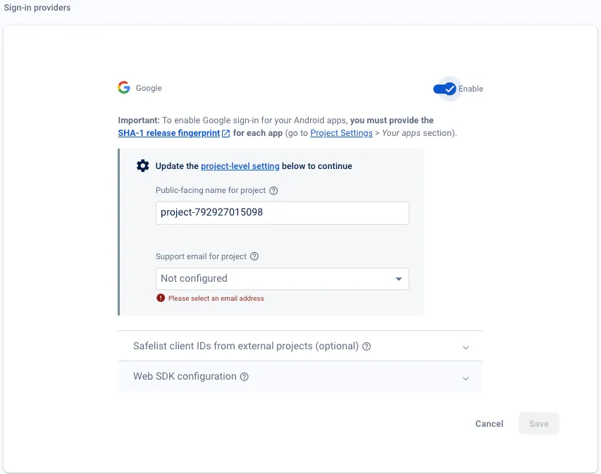
Task: Click help icon for Support email
Action: [x=254, y=256]
